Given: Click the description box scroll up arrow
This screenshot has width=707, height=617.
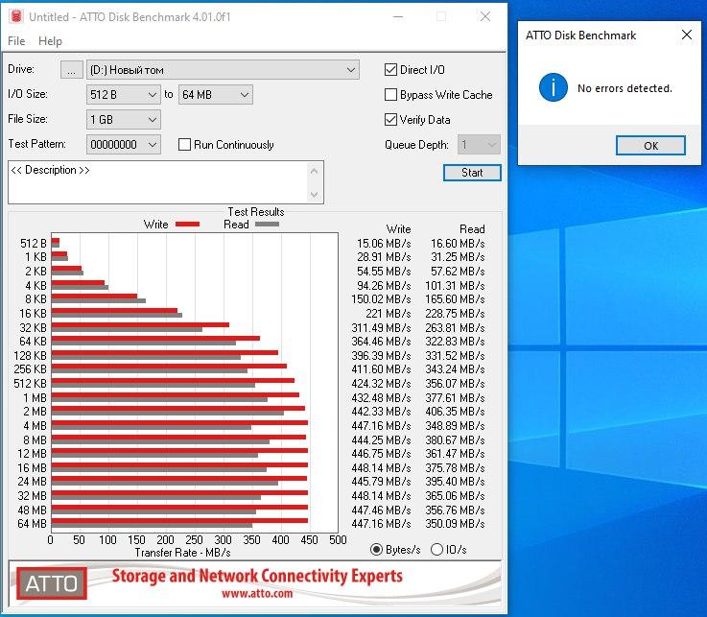Looking at the screenshot, I should [x=315, y=171].
